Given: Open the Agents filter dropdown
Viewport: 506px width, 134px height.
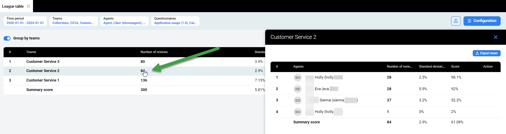Looking at the screenshot, I should pos(124,21).
